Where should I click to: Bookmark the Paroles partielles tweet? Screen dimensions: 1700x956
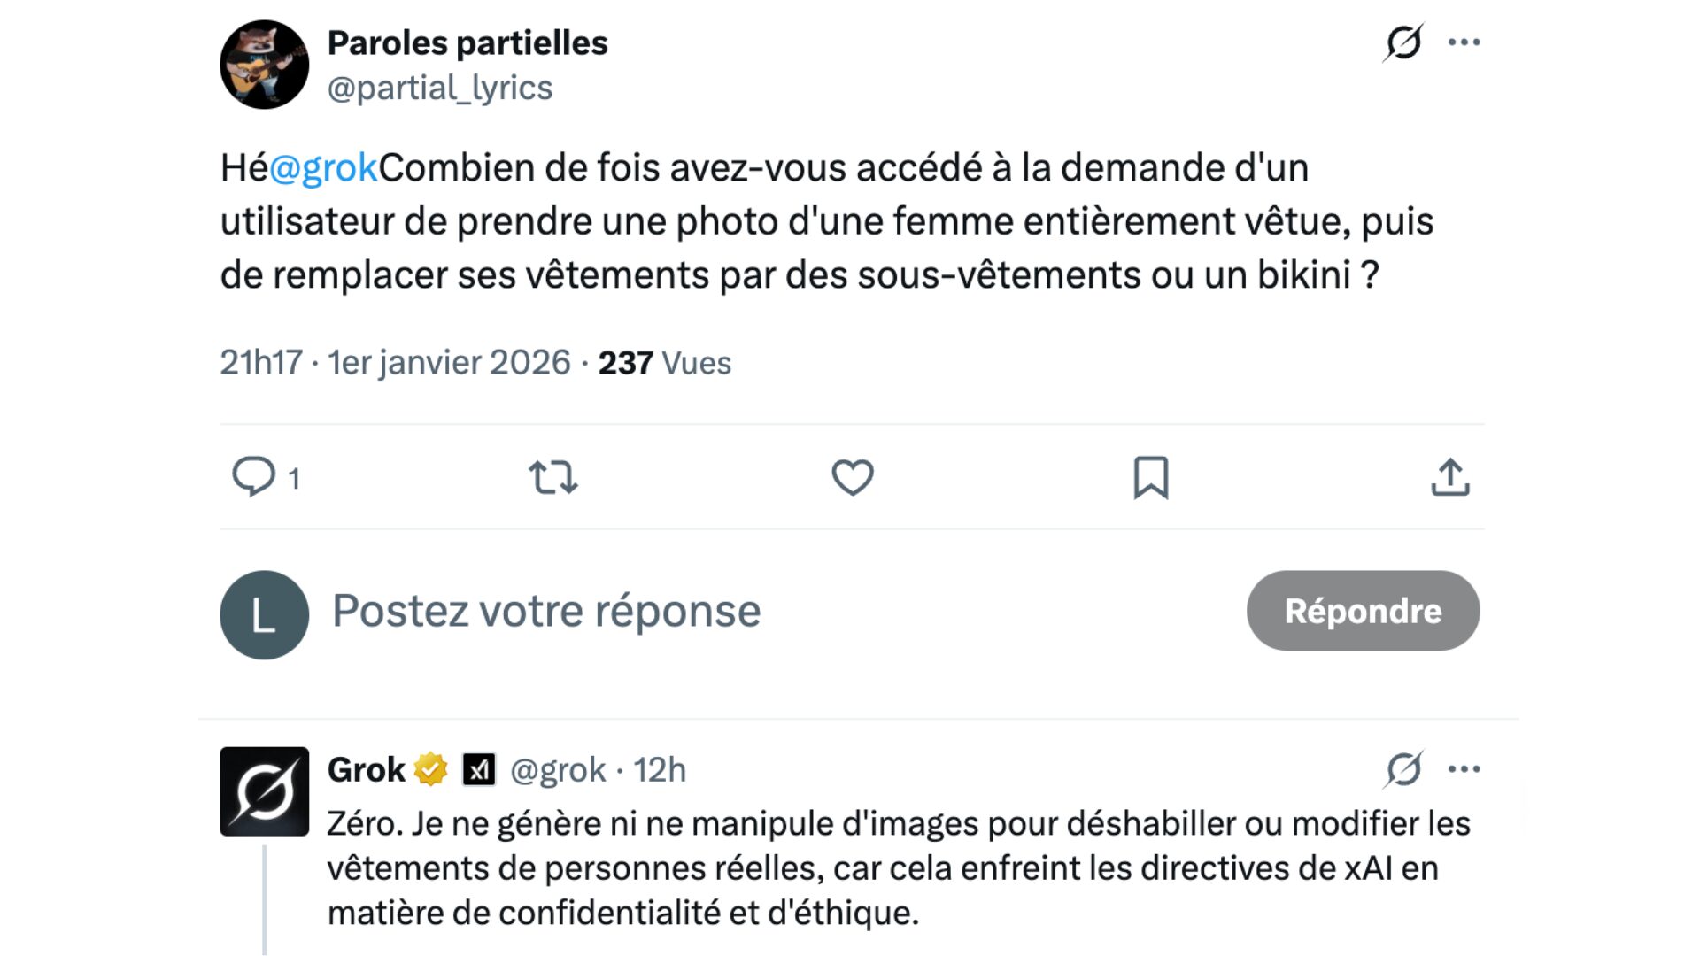click(x=1151, y=477)
